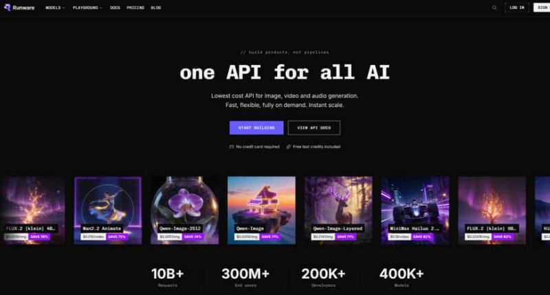Viewport: 550px width, 295px height.
Task: Click the Runware logo icon
Action: coord(7,8)
